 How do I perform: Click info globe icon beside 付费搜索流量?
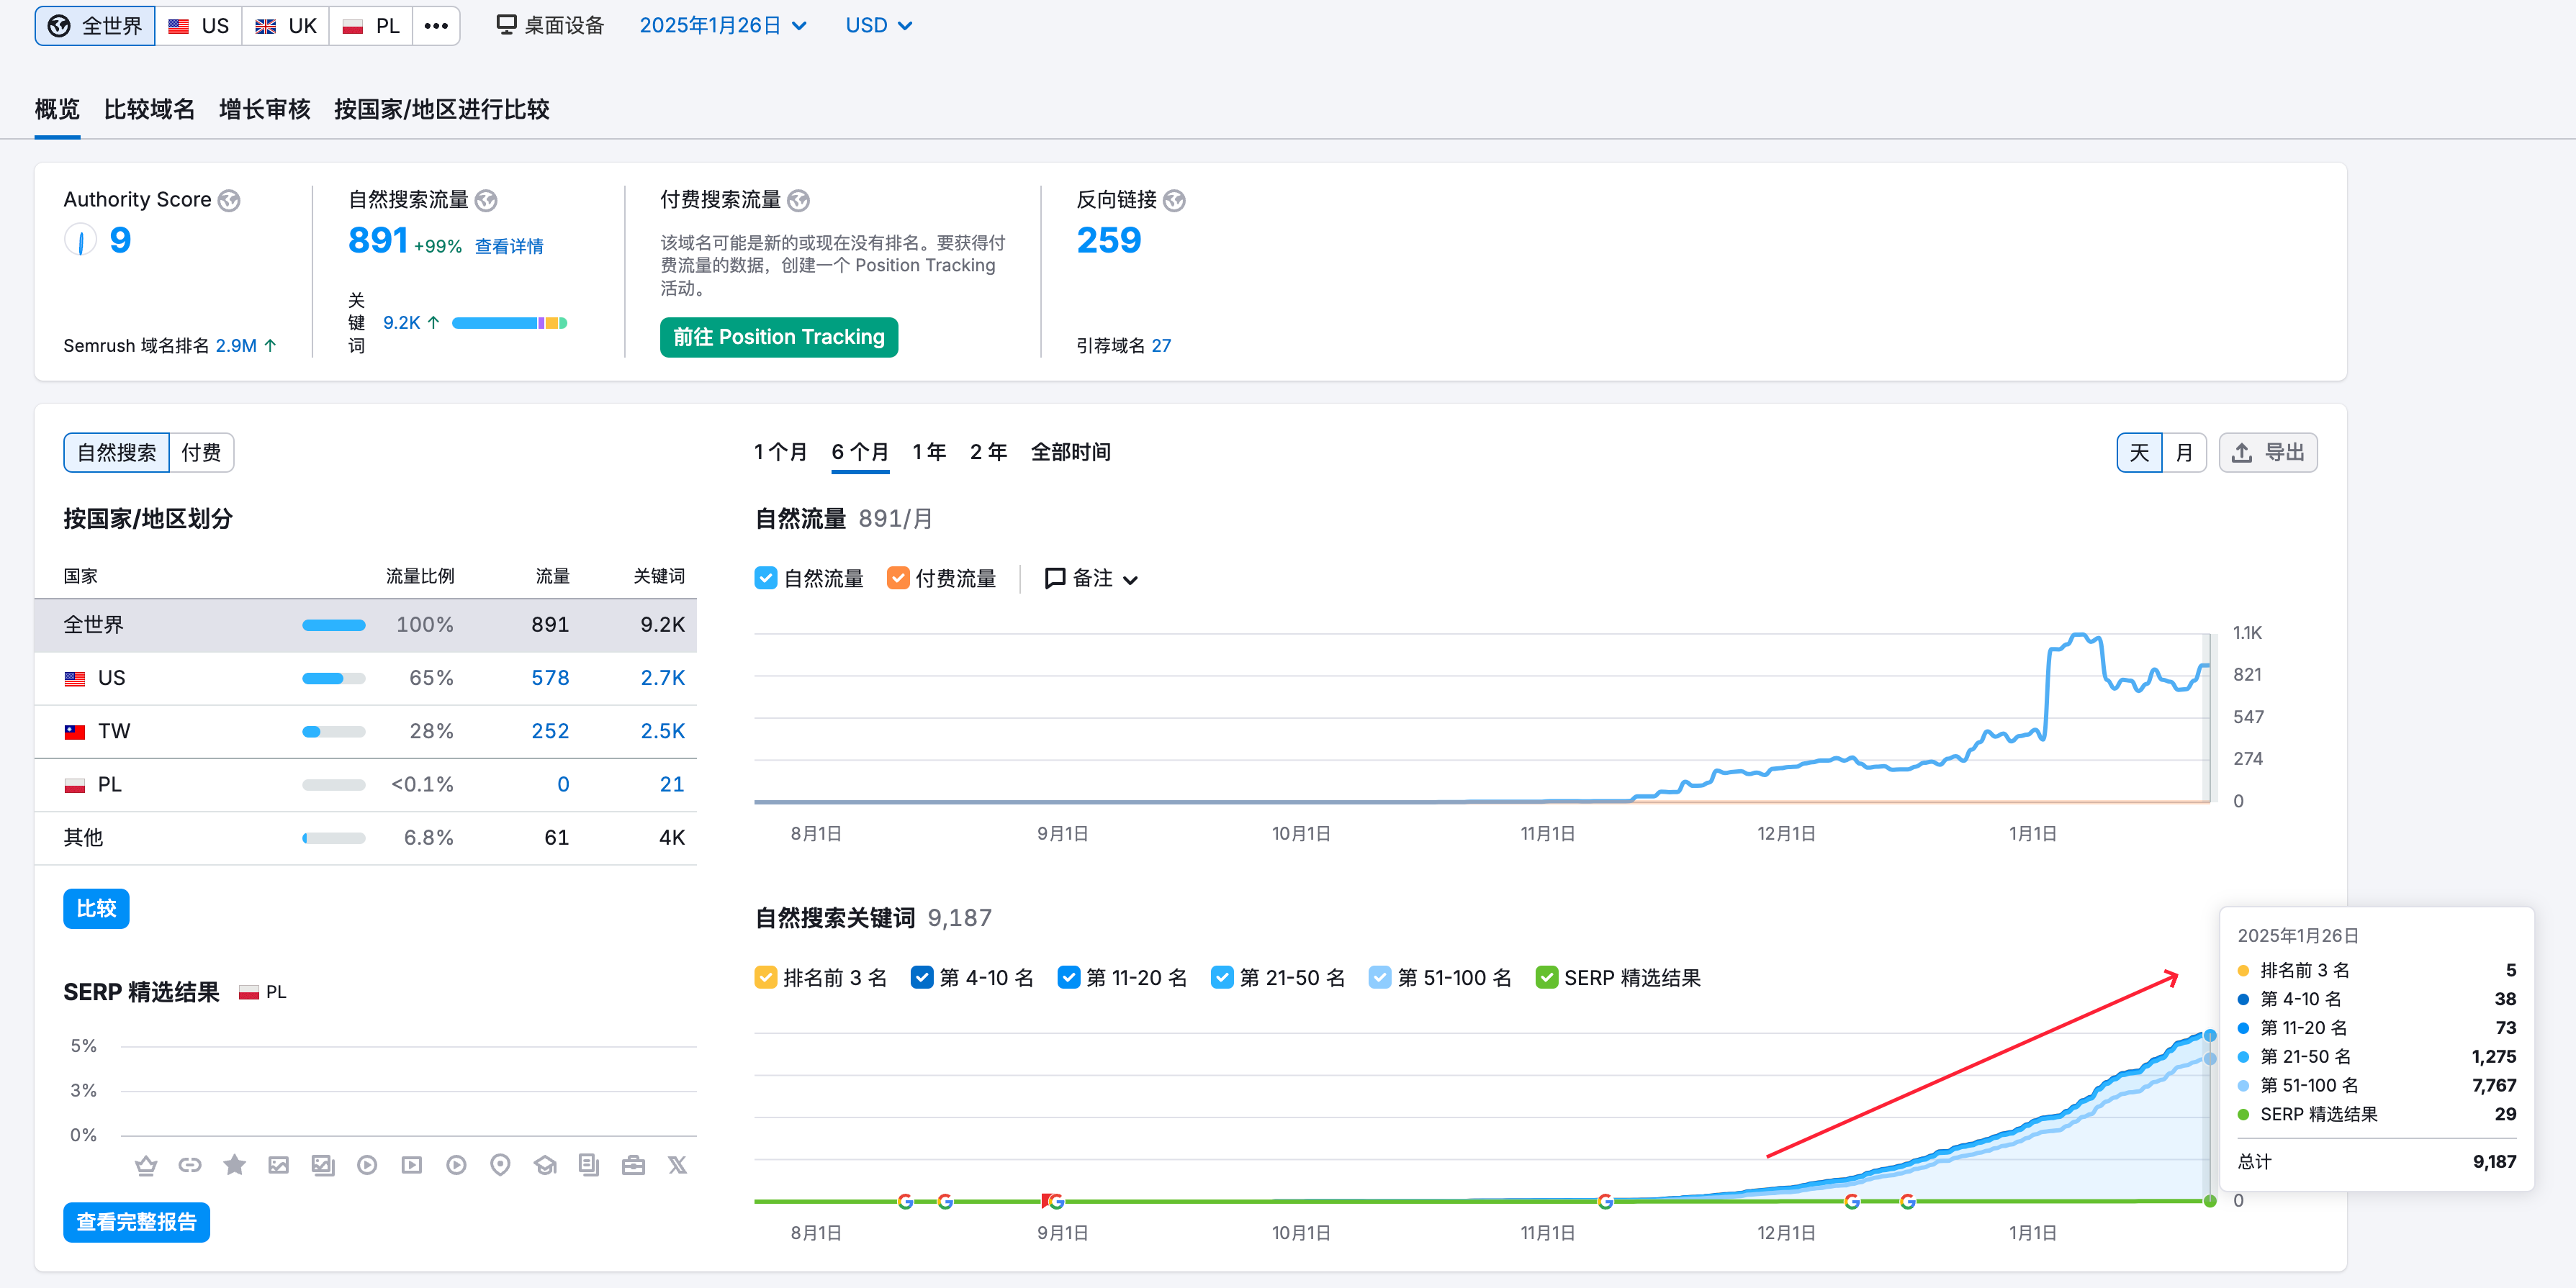point(798,201)
